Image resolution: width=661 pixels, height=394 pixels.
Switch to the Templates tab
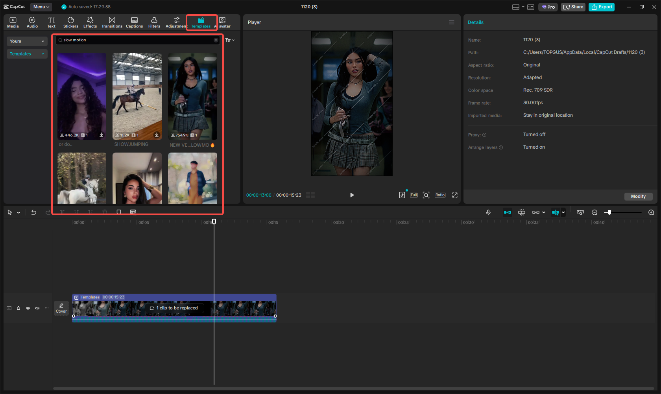pyautogui.click(x=201, y=22)
